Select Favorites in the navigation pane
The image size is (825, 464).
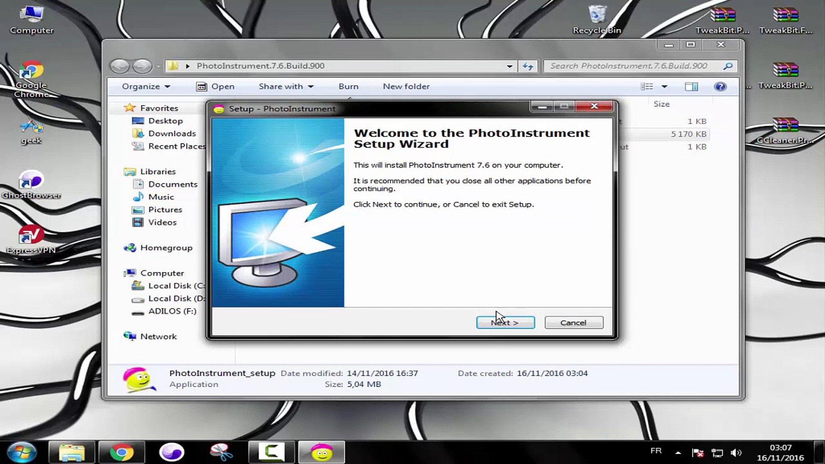[x=159, y=108]
